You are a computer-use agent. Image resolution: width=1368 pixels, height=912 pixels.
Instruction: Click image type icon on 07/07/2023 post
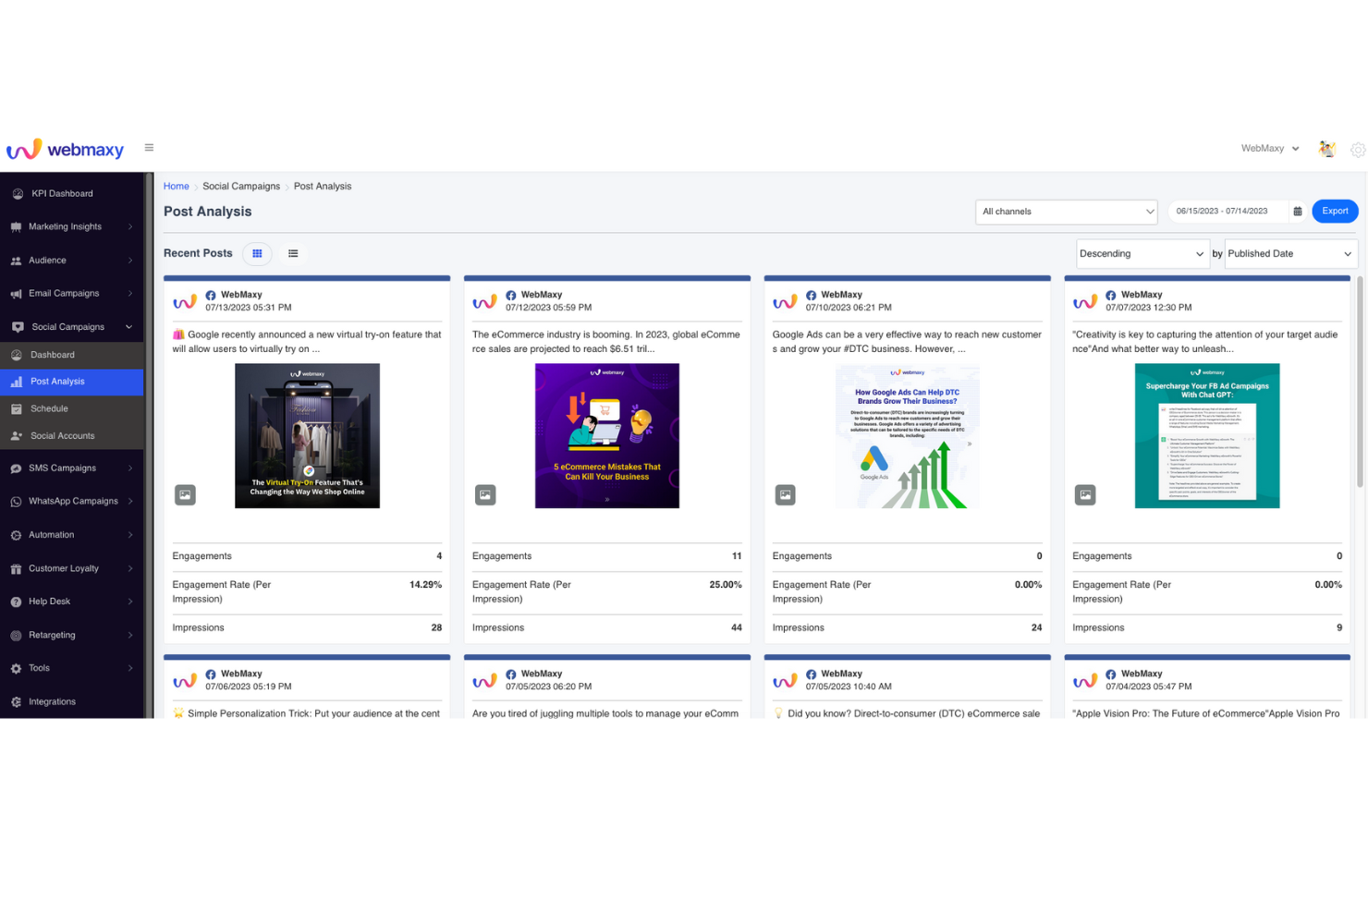pos(1086,495)
